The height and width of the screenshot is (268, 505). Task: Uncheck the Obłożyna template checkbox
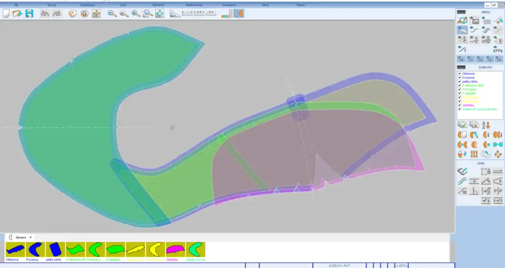tap(460, 74)
